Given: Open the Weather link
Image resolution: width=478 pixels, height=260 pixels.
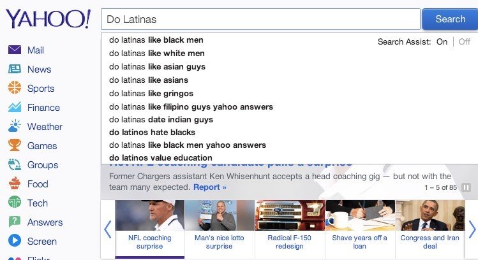Looking at the screenshot, I should click(x=45, y=127).
